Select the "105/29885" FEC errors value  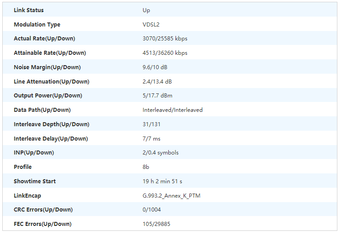click(157, 224)
